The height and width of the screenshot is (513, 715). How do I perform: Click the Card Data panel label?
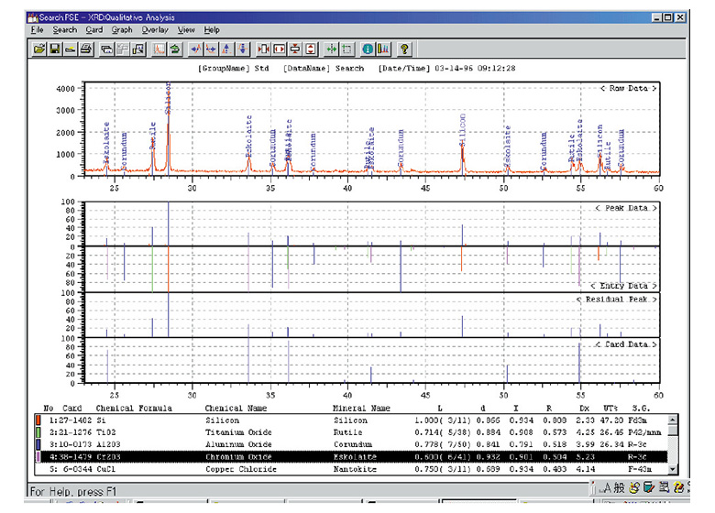[625, 344]
